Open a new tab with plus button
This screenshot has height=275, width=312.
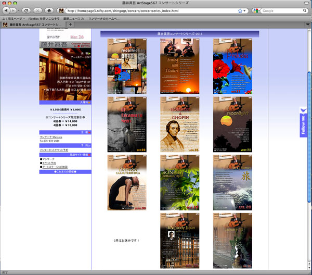pyautogui.click(x=70, y=24)
